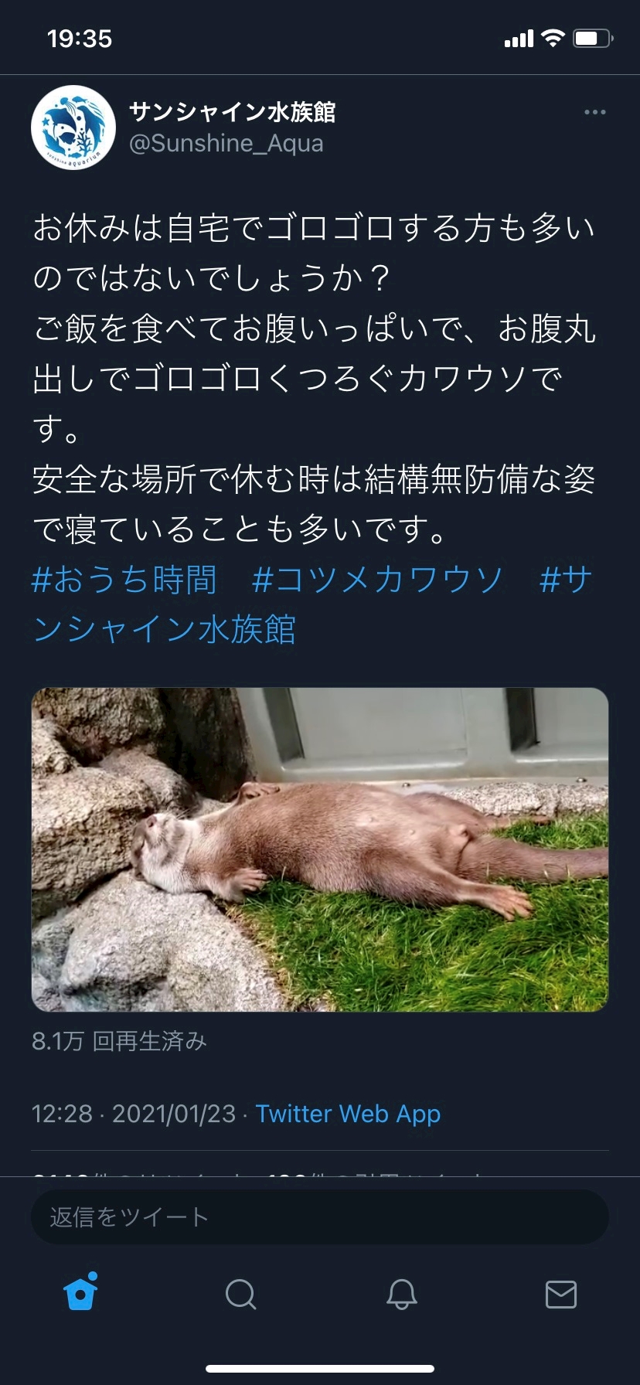Image resolution: width=640 pixels, height=1385 pixels.
Task: Open the @Sunshine_Aqua handle
Action: tap(226, 144)
